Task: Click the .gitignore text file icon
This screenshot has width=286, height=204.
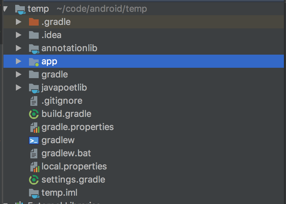Action: [34, 101]
